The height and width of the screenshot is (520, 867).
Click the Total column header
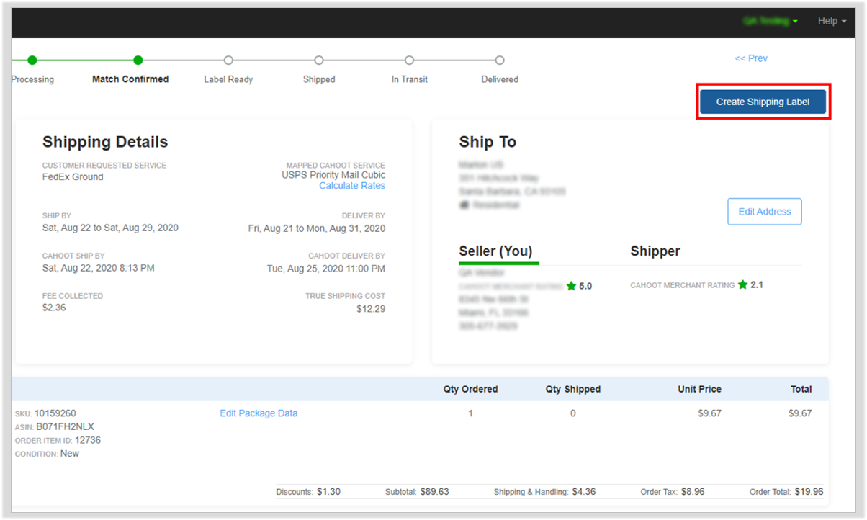(x=801, y=389)
